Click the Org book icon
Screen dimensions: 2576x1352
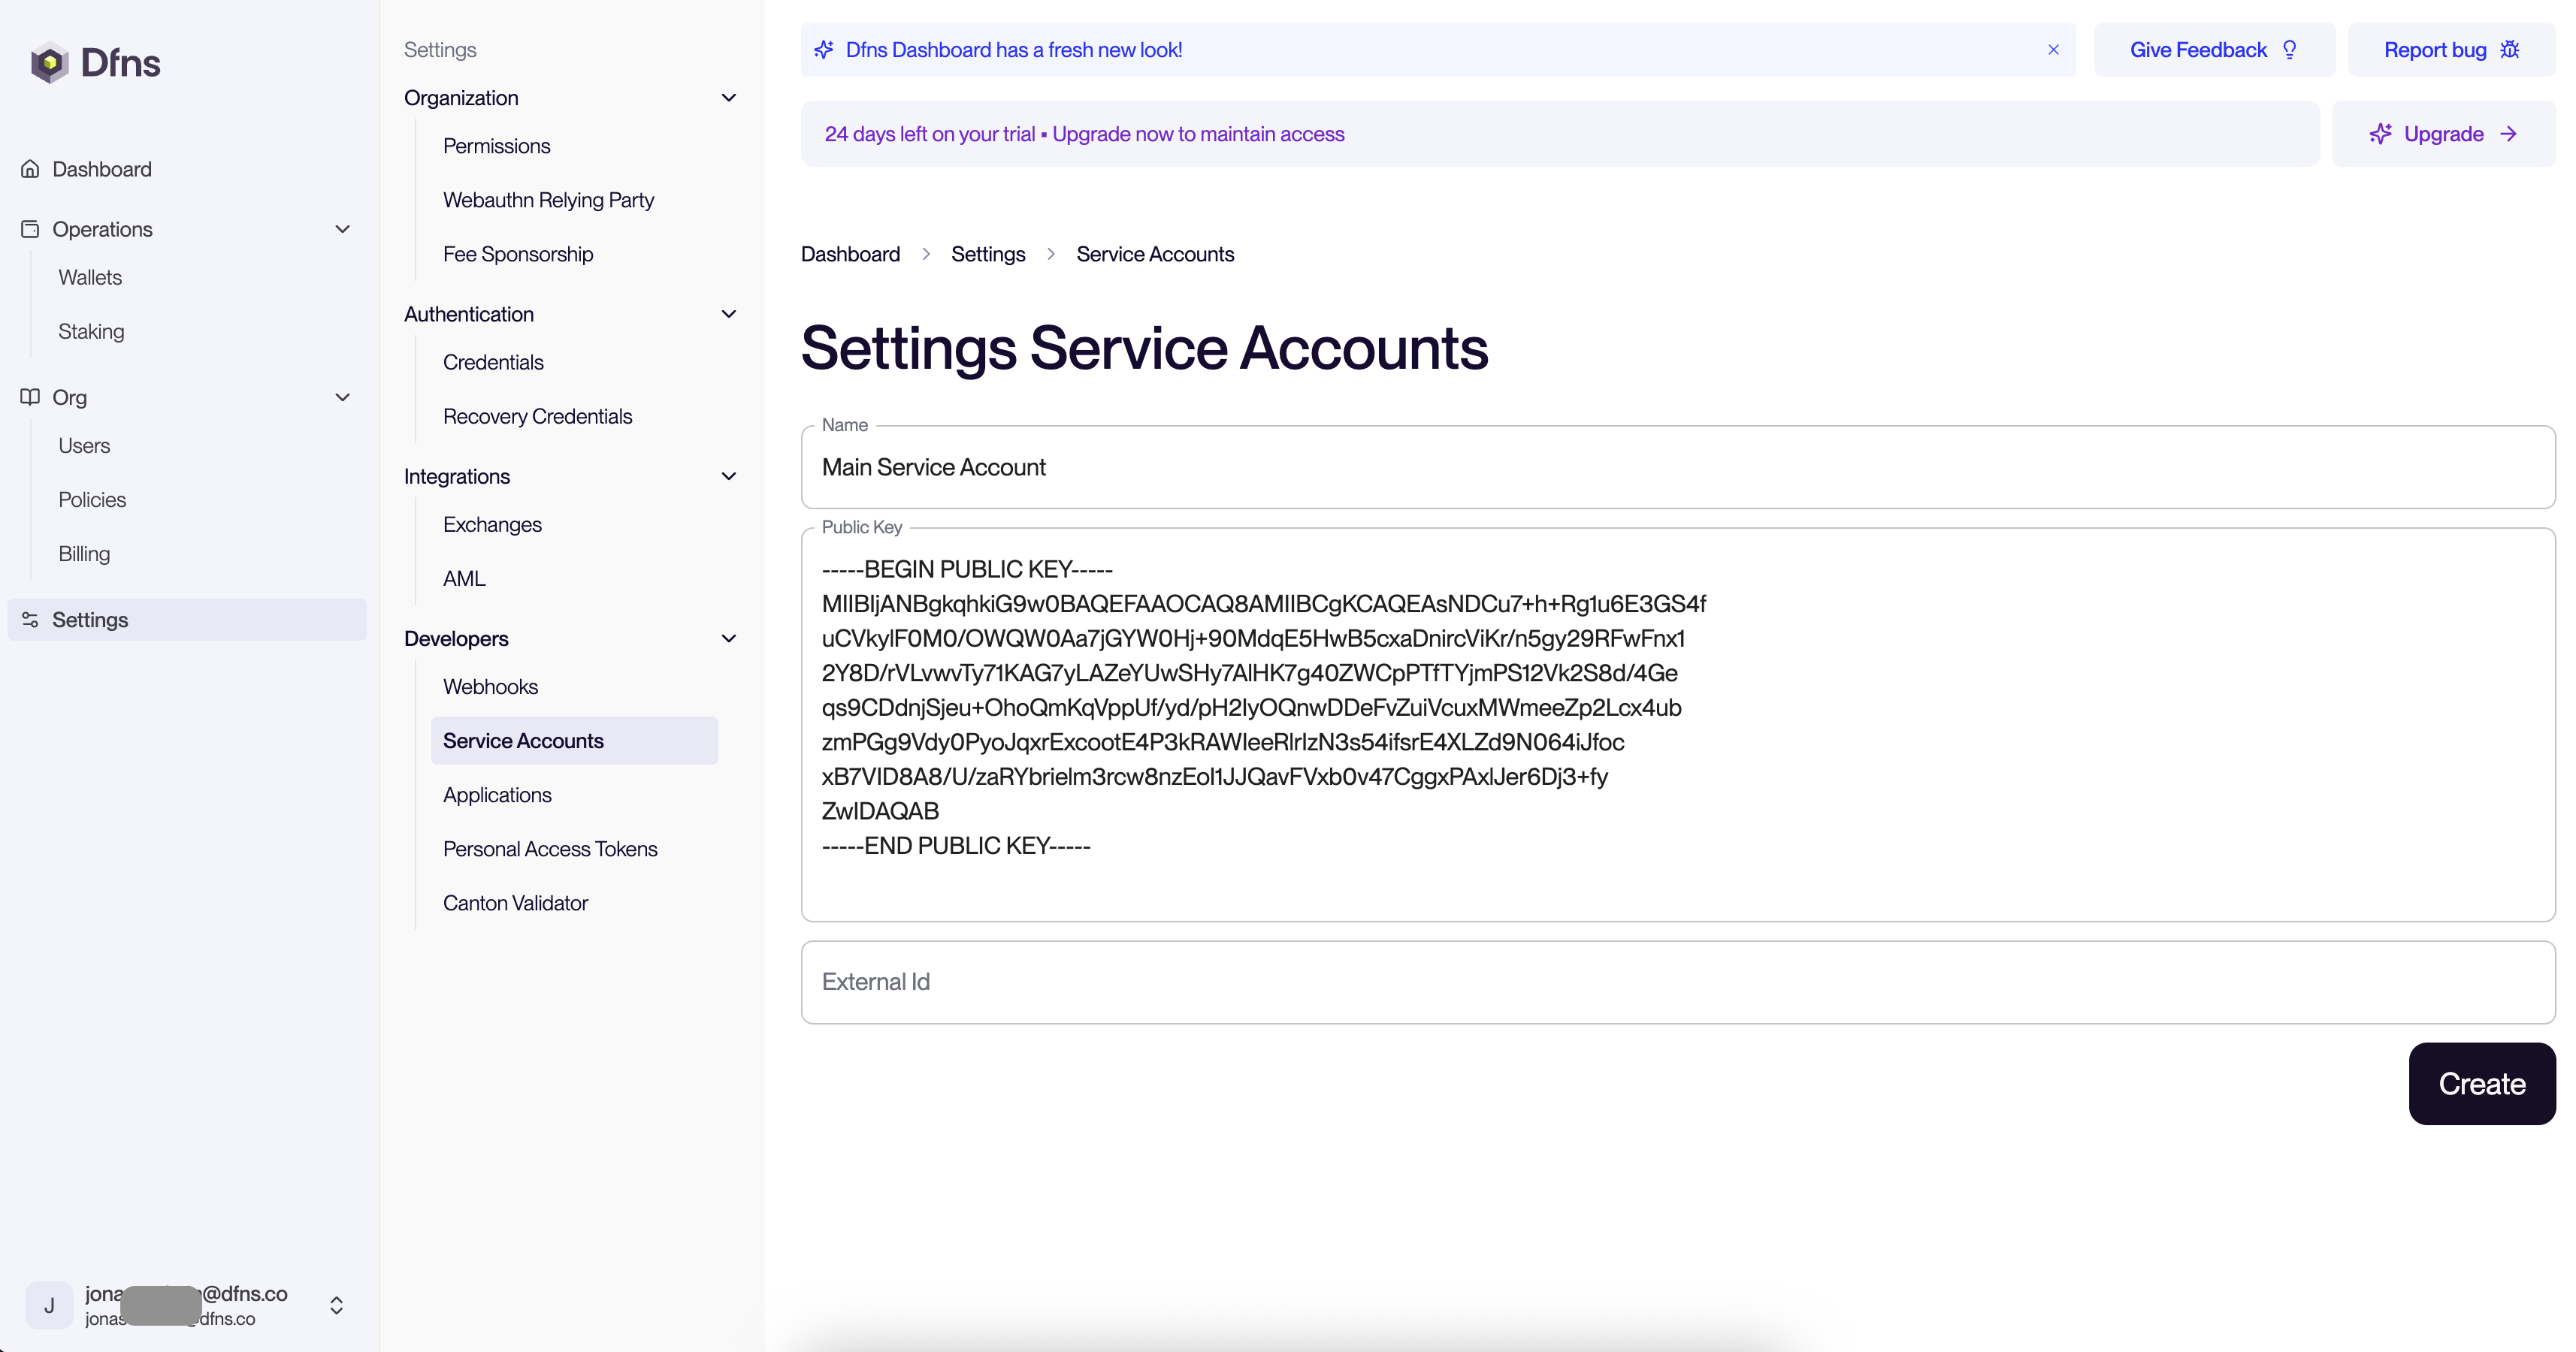pos(30,397)
